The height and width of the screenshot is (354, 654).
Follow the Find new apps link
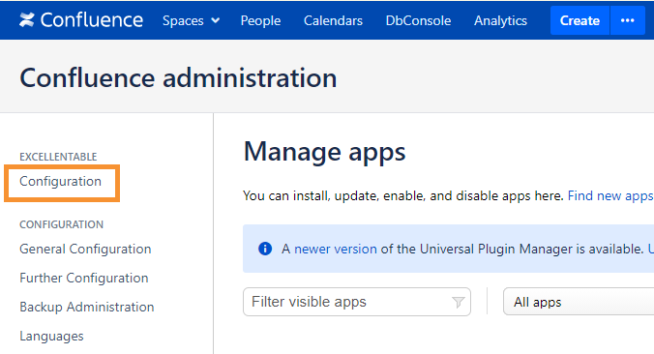pos(610,195)
